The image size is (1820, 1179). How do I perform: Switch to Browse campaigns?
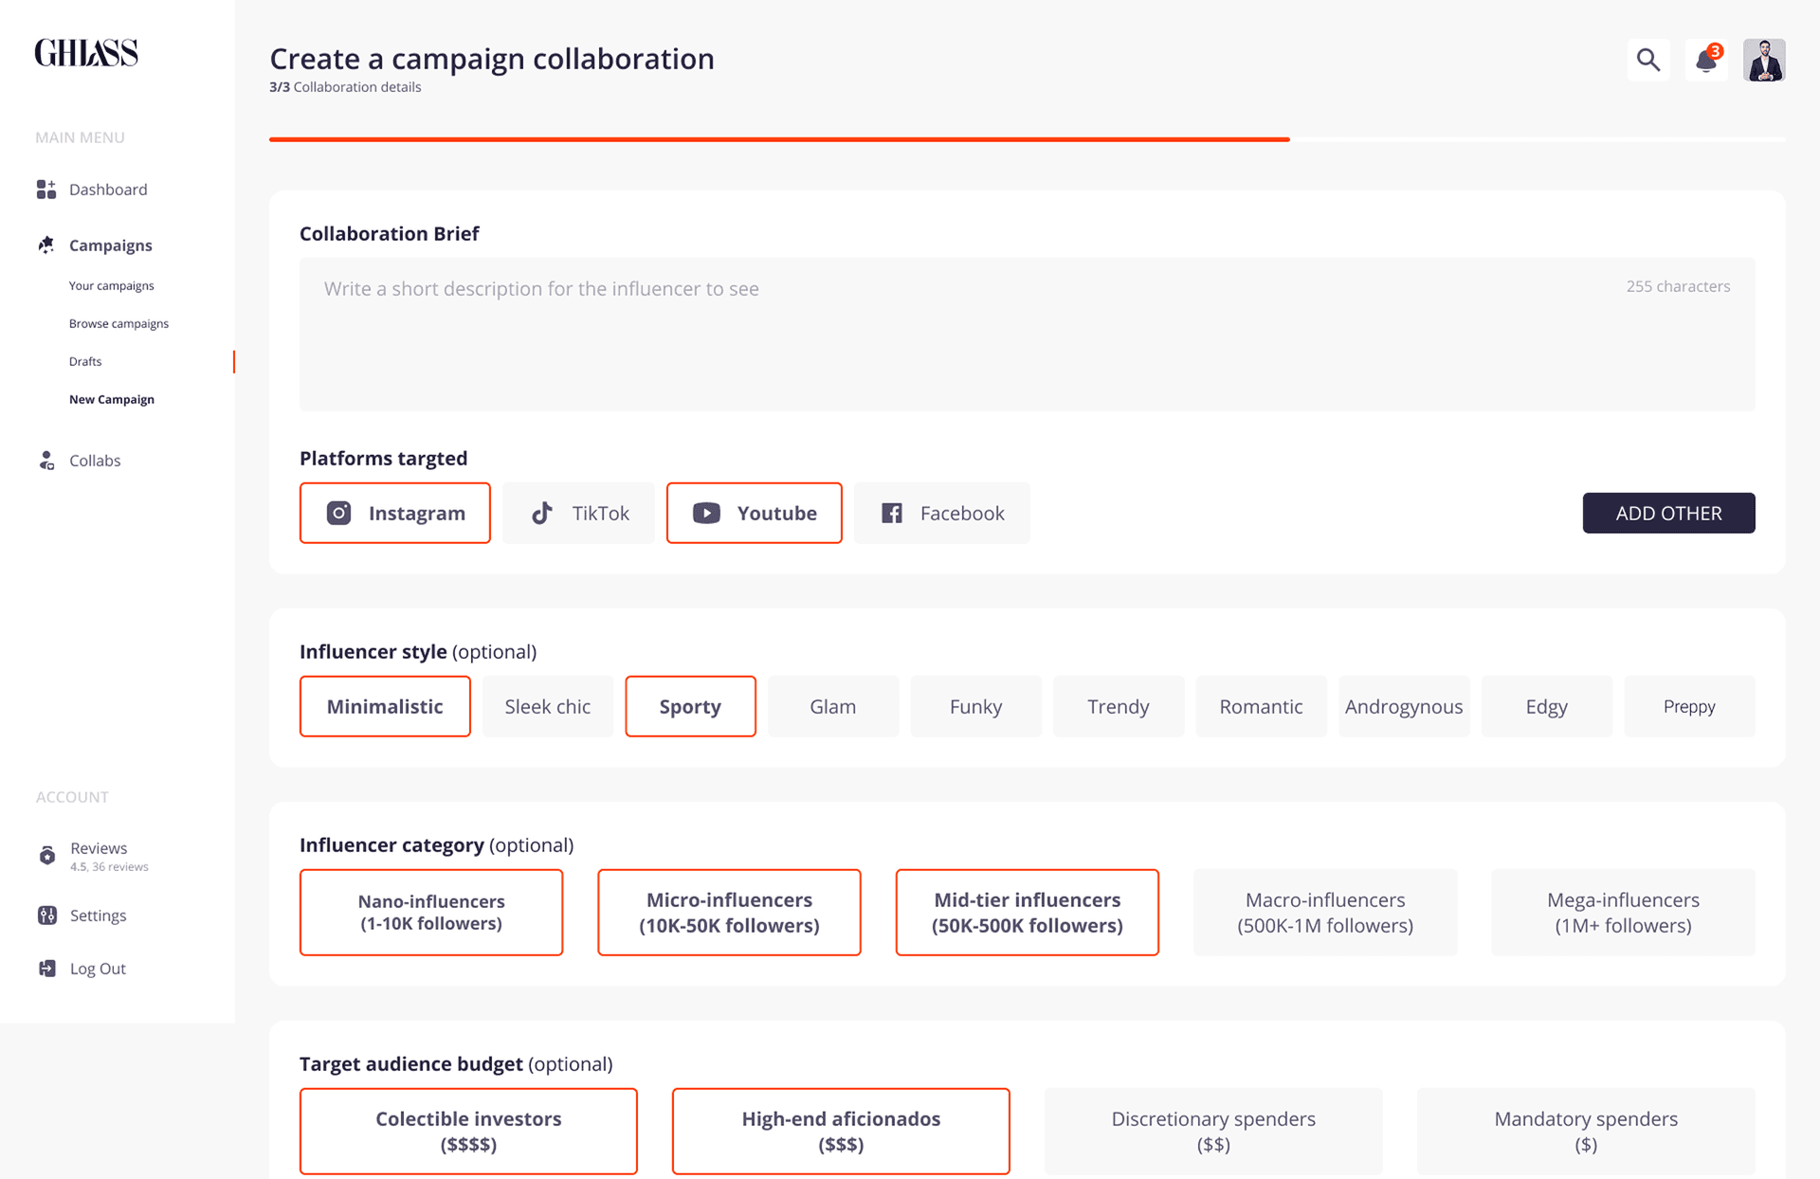(118, 322)
